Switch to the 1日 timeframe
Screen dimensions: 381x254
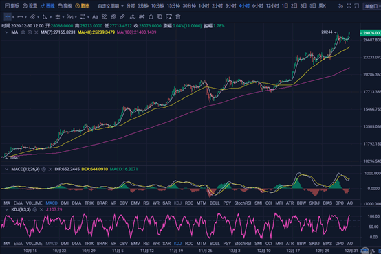tap(285, 5)
